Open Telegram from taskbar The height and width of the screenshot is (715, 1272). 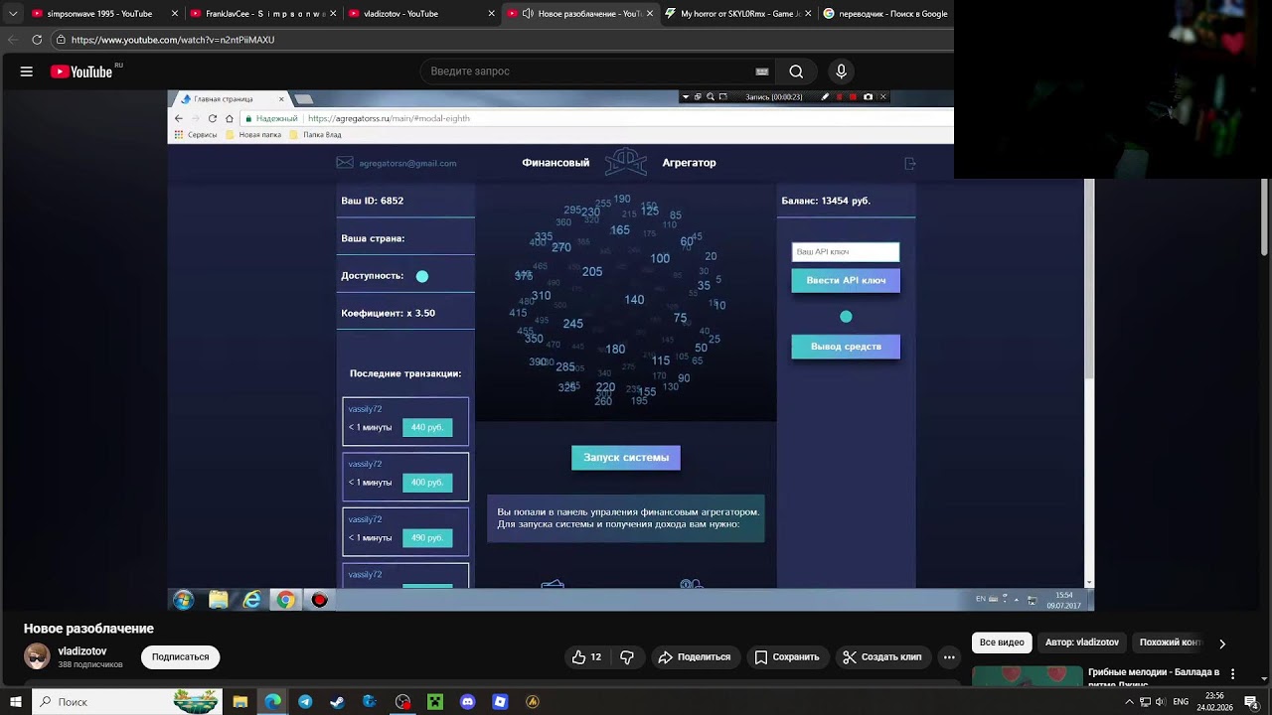pos(305,702)
